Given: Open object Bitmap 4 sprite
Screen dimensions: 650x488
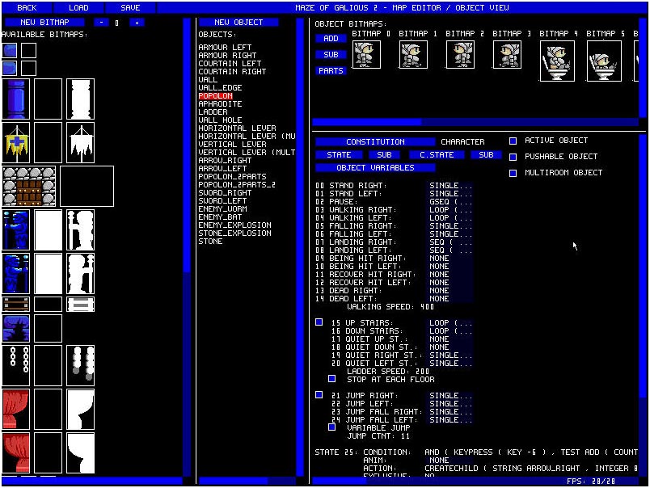Looking at the screenshot, I should click(558, 61).
